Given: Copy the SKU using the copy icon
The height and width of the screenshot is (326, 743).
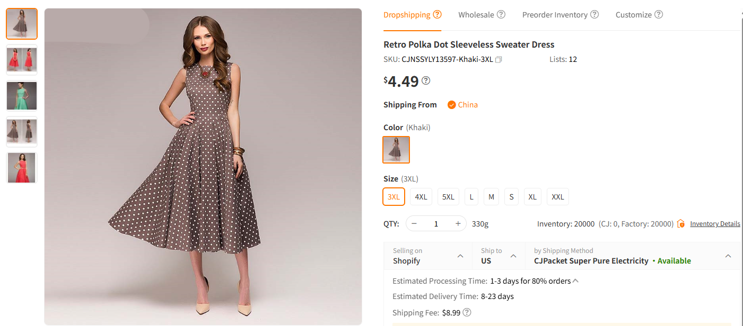Looking at the screenshot, I should (498, 59).
